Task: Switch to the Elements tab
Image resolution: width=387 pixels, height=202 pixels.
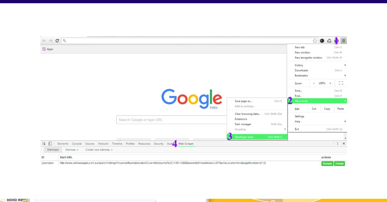Action: click(63, 144)
